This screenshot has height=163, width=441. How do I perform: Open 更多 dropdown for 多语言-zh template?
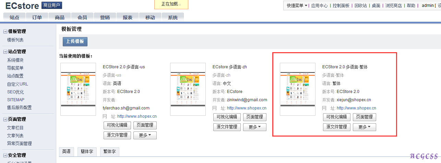pos(255,127)
